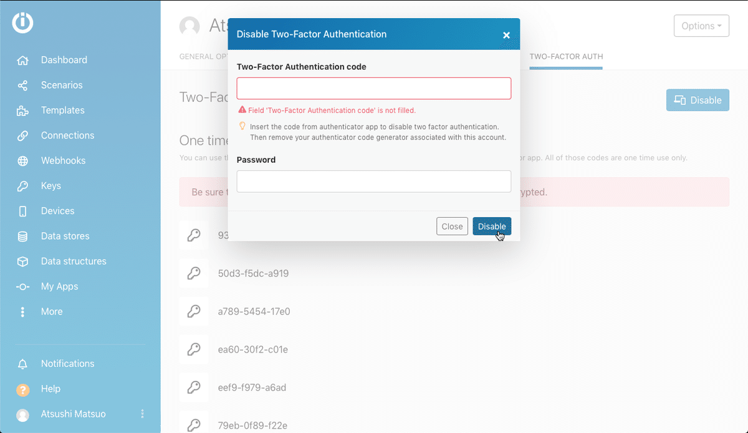Open the My Apps menu item
Screen dimensions: 748x433
pyautogui.click(x=59, y=286)
